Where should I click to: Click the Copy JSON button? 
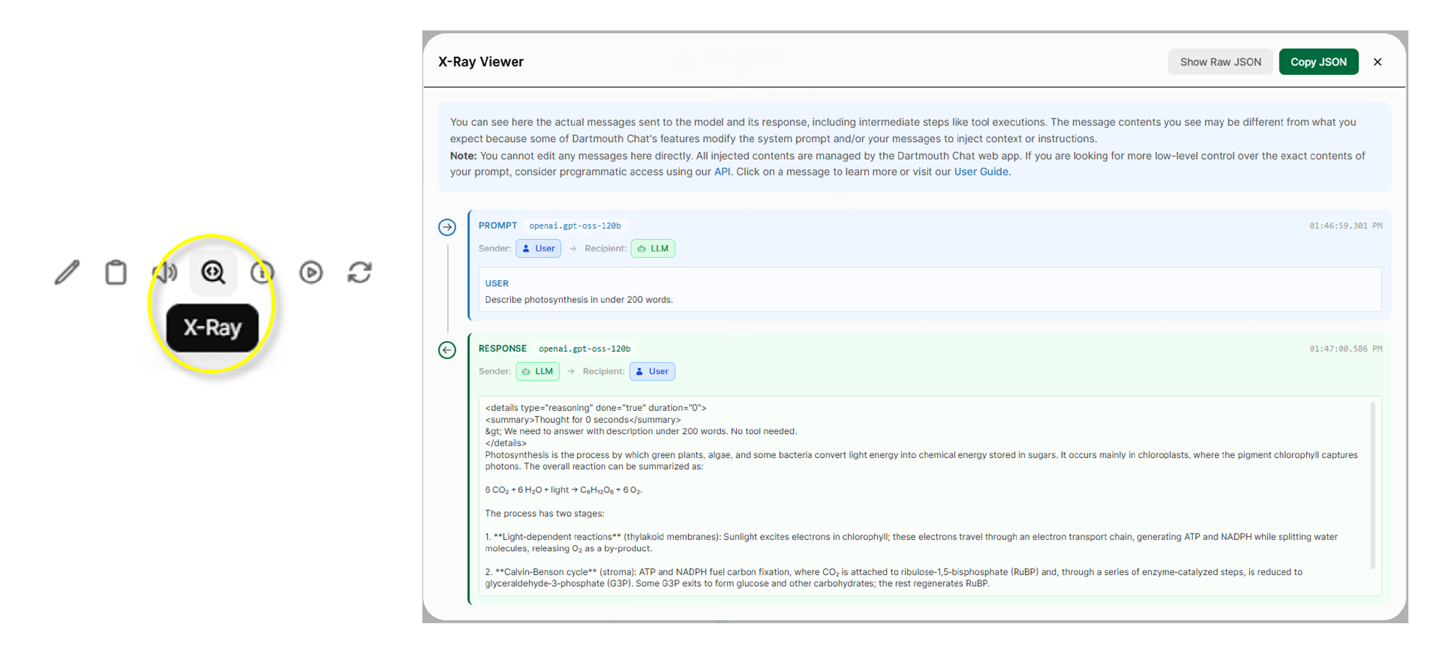tap(1318, 62)
